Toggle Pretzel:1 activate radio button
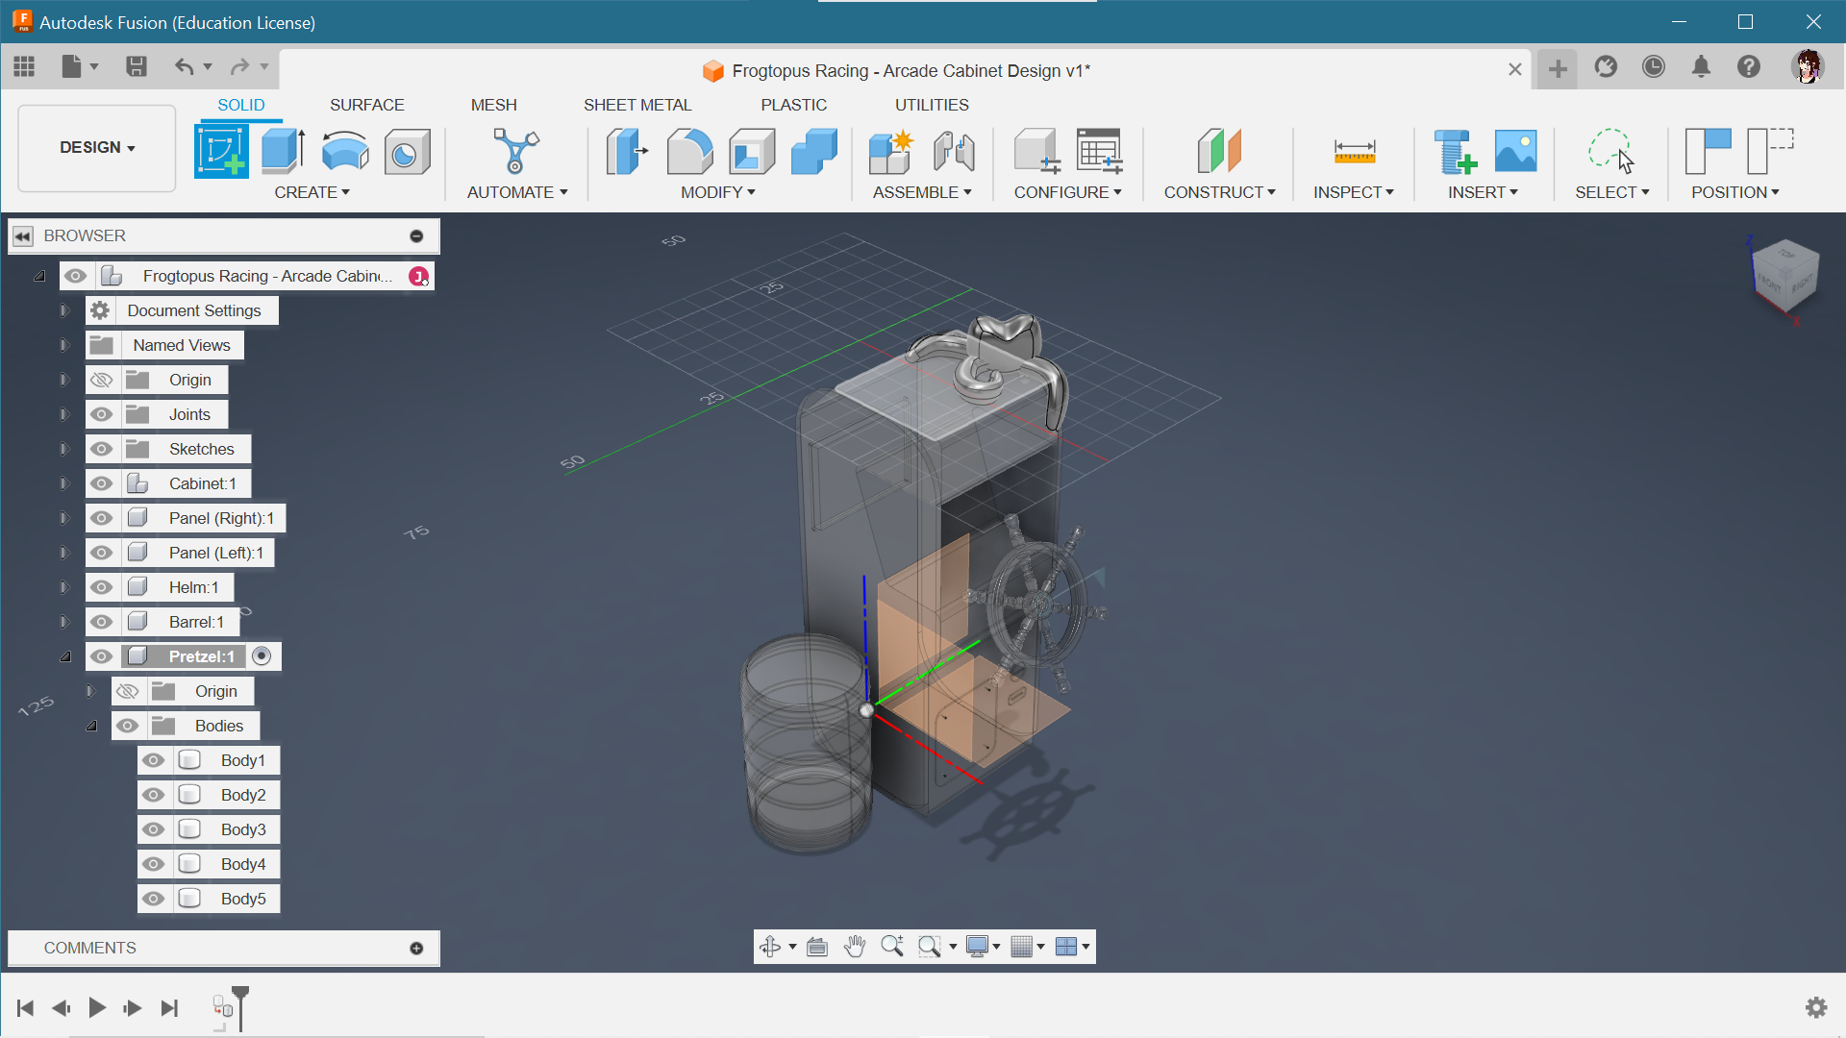This screenshot has height=1038, width=1846. coord(262,656)
